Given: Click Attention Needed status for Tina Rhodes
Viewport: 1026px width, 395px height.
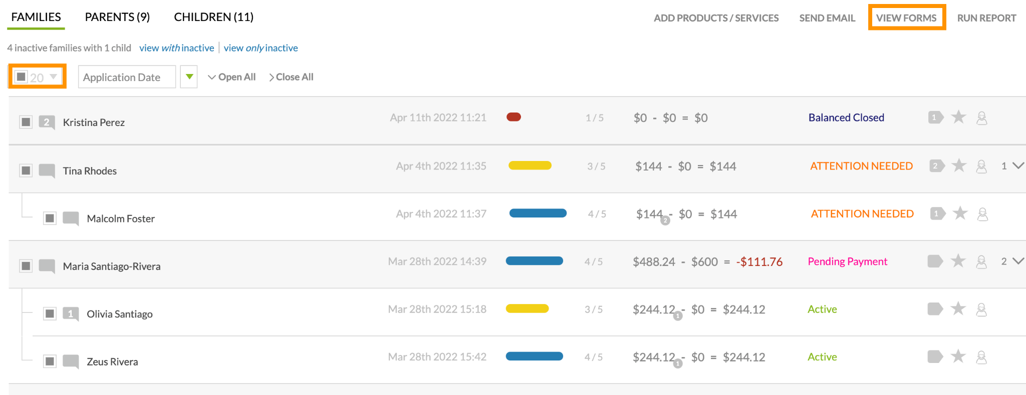Looking at the screenshot, I should (x=861, y=166).
